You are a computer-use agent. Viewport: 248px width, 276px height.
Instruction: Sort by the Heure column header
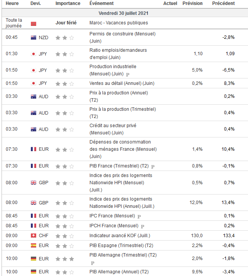(x=12, y=3)
